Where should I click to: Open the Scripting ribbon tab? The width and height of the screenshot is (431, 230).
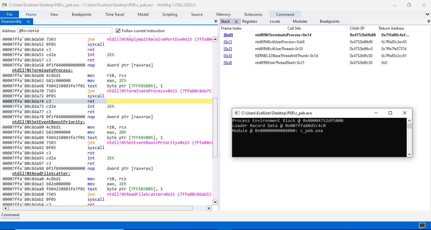tap(170, 14)
